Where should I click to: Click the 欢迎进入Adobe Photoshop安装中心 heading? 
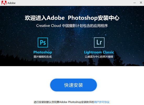(x=72, y=18)
